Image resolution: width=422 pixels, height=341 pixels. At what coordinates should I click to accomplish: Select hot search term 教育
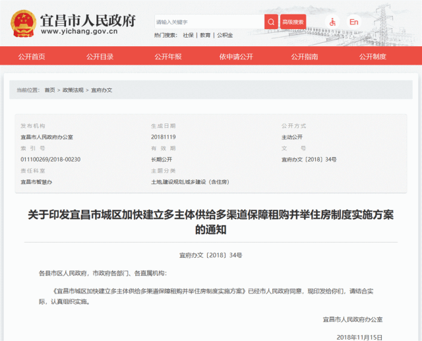(x=205, y=35)
